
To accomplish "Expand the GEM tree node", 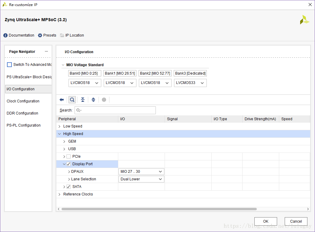I will pos(64,141).
